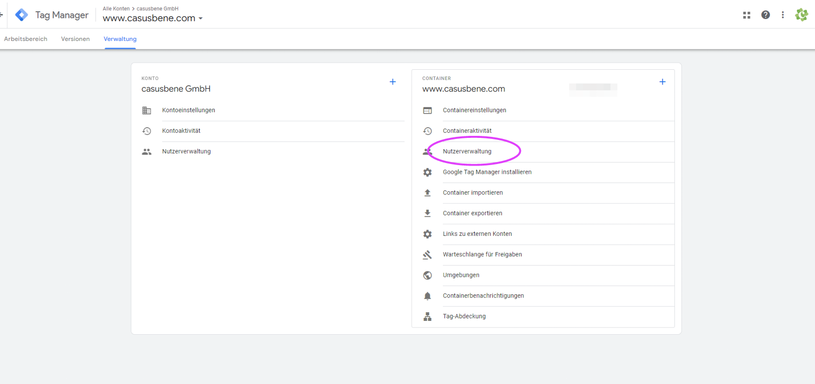This screenshot has height=384, width=815.
Task: Switch to the Versionen tab
Action: click(75, 39)
